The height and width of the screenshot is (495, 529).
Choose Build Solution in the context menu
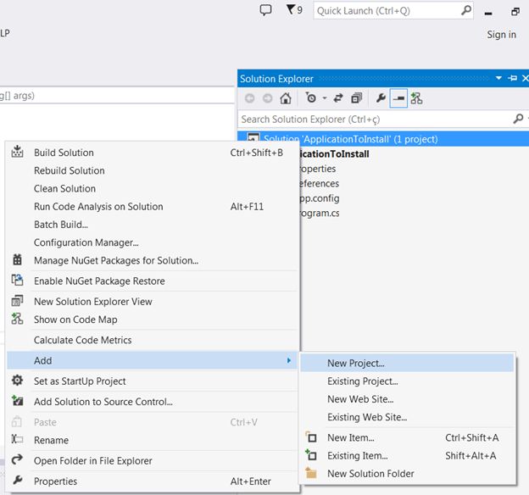[x=64, y=153]
